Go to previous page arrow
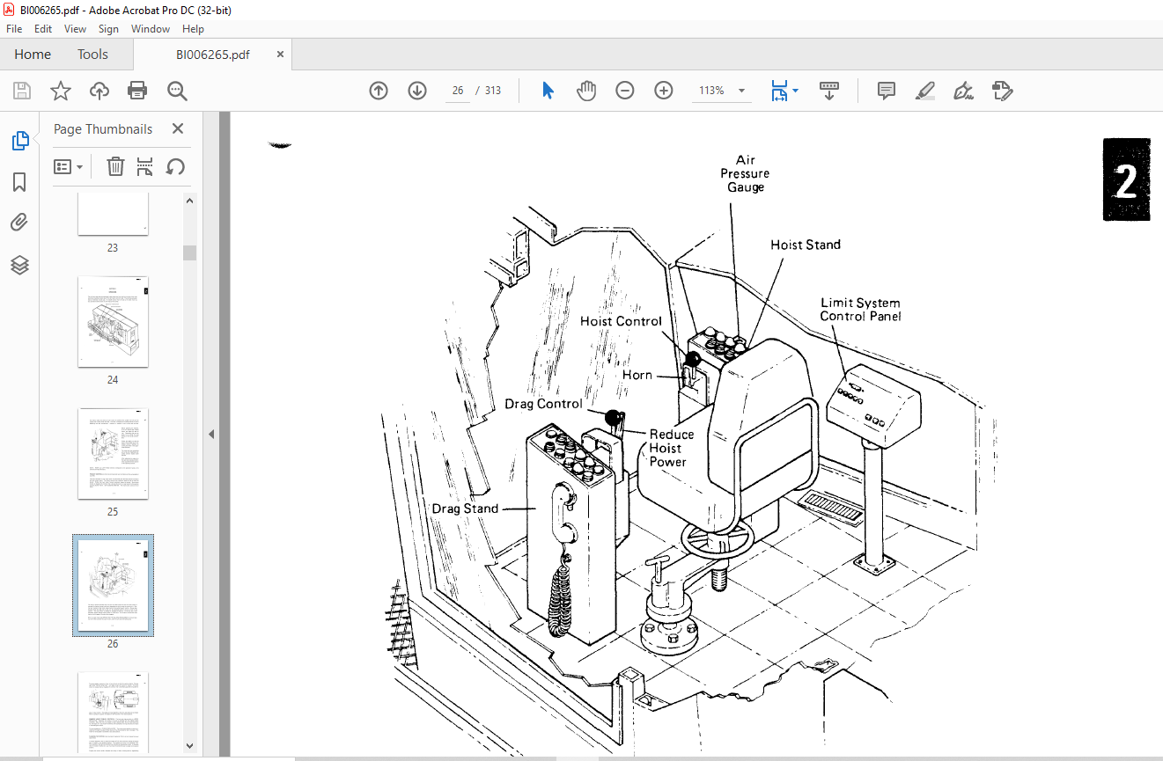1163x761 pixels. click(x=379, y=91)
